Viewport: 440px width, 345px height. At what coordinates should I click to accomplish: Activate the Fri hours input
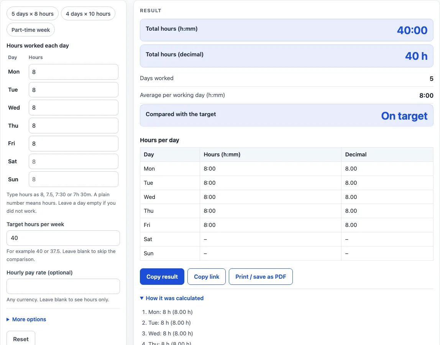click(74, 143)
